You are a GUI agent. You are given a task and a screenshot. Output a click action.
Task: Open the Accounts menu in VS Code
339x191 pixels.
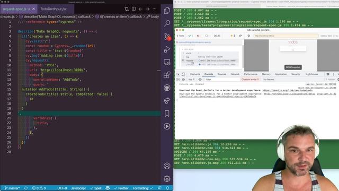pyautogui.click(x=167, y=166)
